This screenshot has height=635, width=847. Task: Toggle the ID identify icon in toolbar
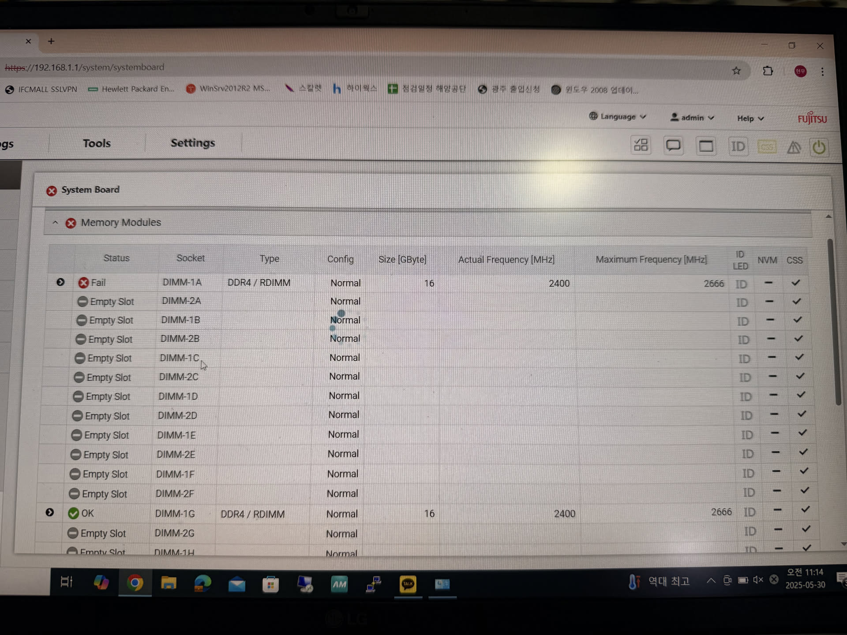tap(738, 146)
